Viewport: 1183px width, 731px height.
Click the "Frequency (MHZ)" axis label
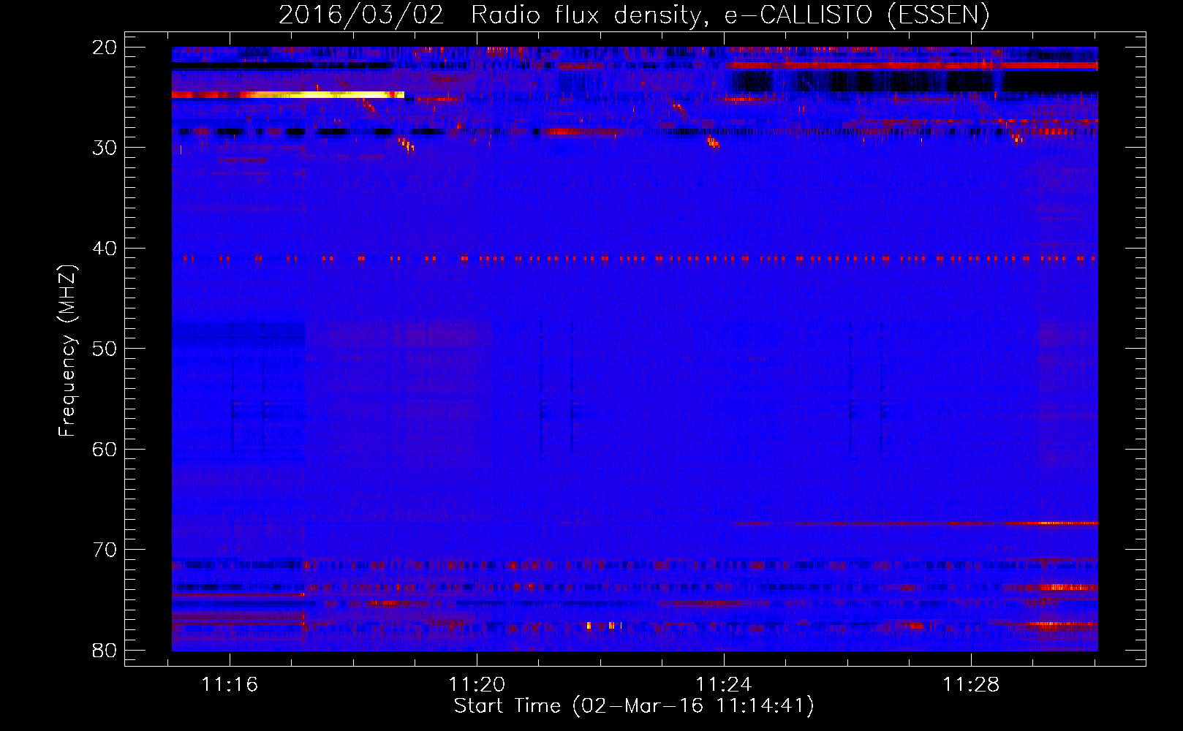(x=67, y=351)
